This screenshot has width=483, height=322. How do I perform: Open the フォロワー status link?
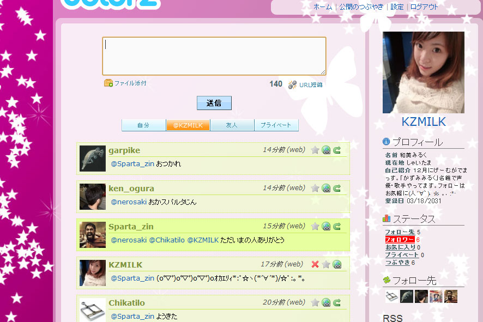pyautogui.click(x=400, y=240)
